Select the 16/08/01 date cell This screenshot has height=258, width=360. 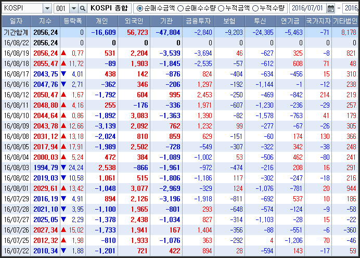(x=16, y=188)
